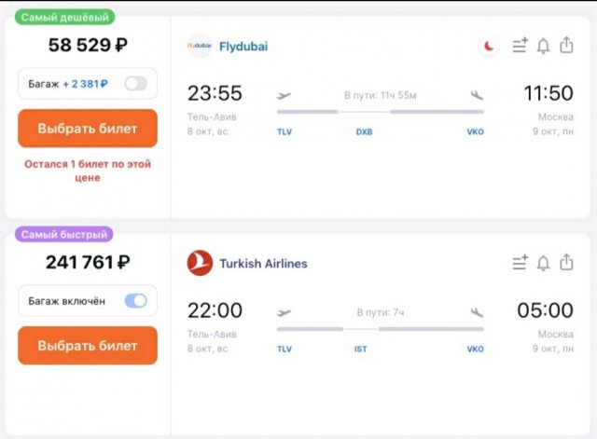Enable price alert bell for the Flydubai ticket
The width and height of the screenshot is (597, 439).
(x=543, y=46)
